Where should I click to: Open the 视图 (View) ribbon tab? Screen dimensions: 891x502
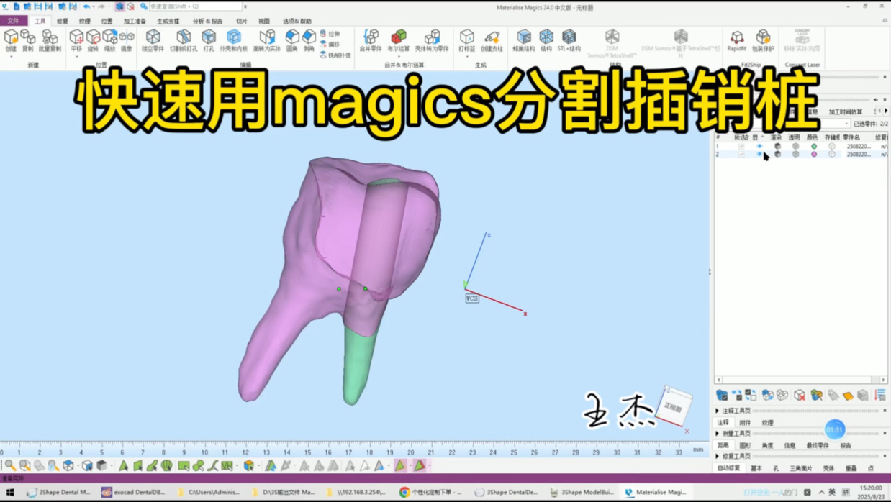(264, 22)
